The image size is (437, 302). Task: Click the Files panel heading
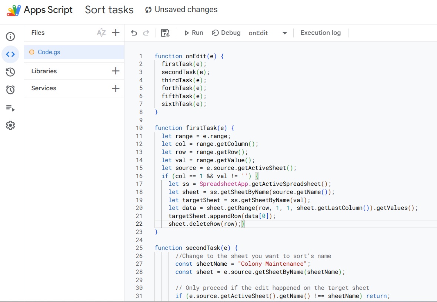(38, 33)
